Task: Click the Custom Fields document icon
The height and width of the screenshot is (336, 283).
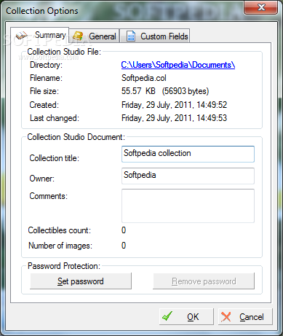Action: (x=131, y=36)
